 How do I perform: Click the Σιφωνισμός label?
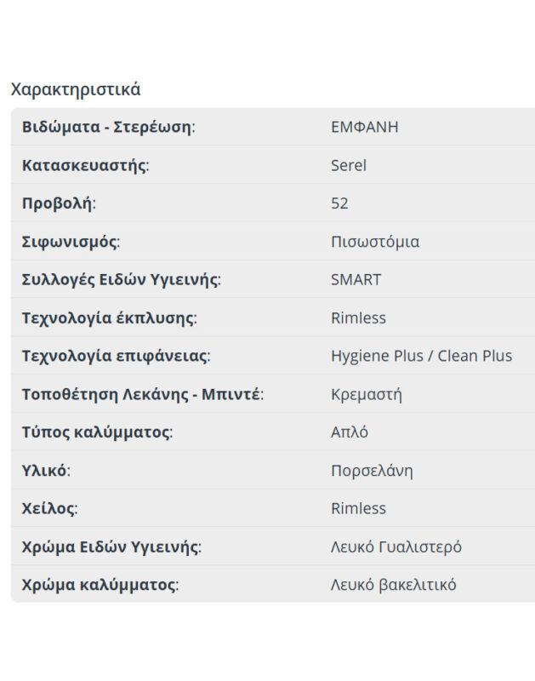point(71,242)
